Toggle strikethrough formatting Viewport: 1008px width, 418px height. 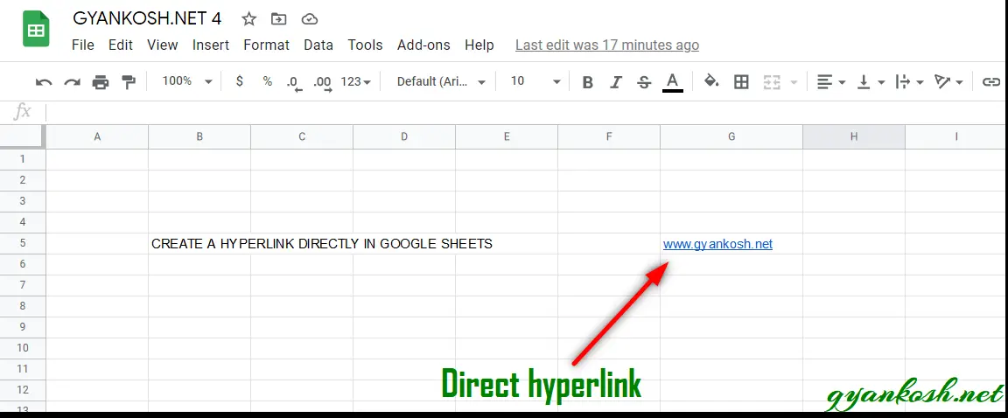pos(643,82)
